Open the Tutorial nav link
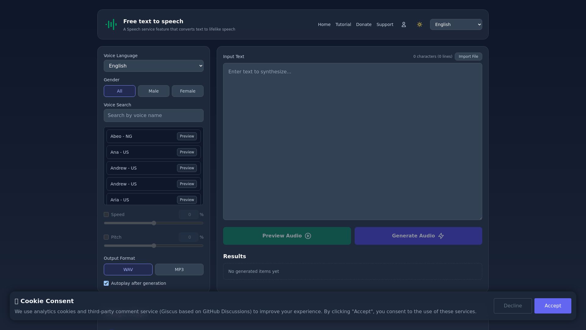Image resolution: width=586 pixels, height=330 pixels. [x=343, y=24]
